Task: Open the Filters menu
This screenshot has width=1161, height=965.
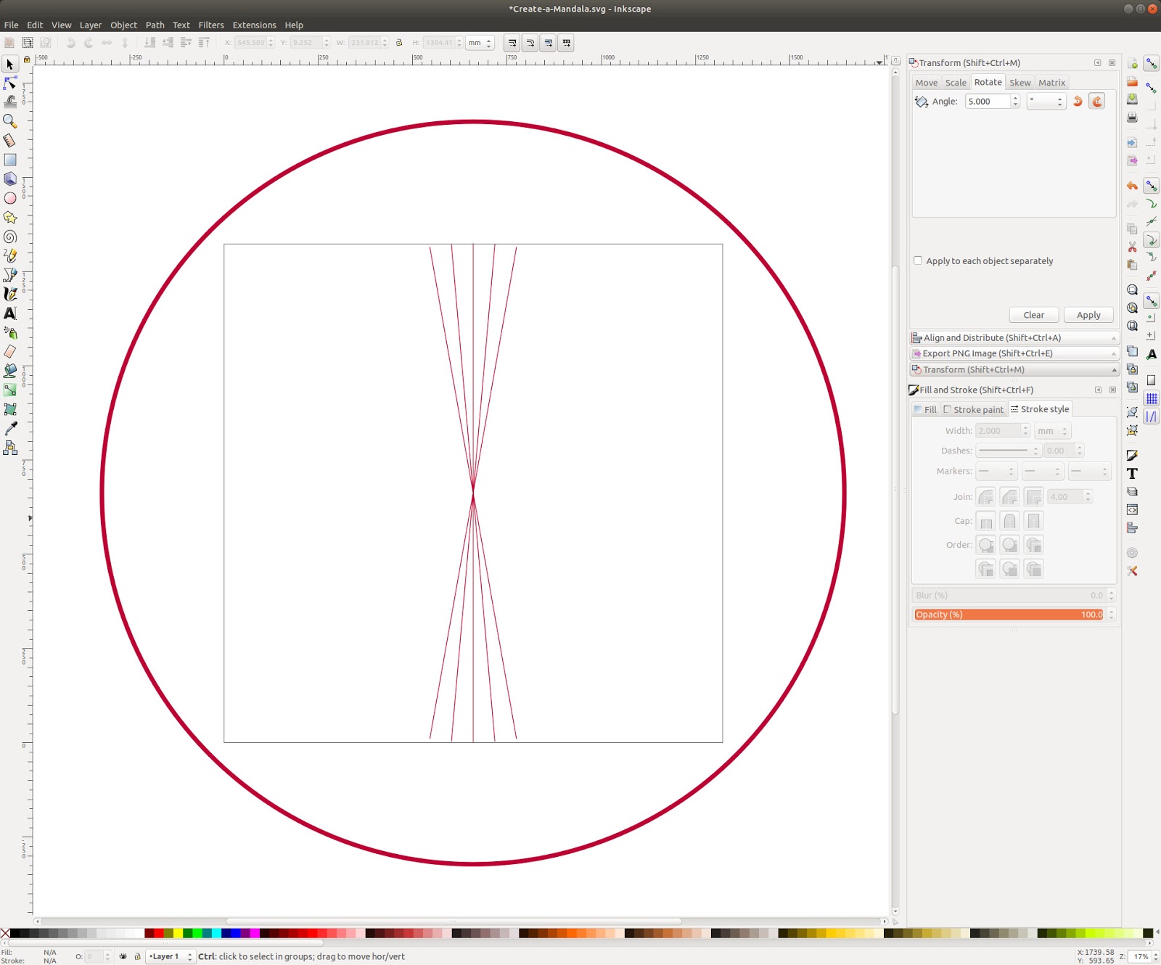Action: click(x=211, y=25)
